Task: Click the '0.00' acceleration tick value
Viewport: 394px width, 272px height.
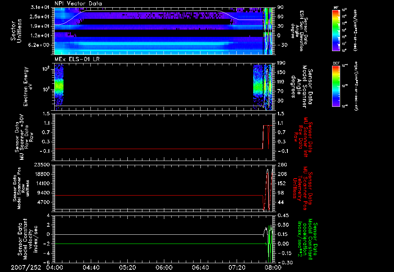Action: point(283,244)
